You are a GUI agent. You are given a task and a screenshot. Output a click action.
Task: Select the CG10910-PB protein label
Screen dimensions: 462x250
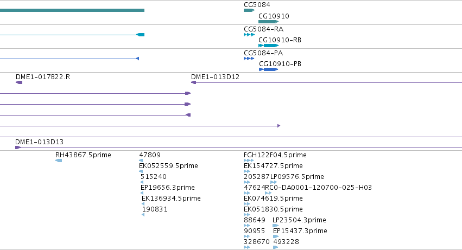click(x=280, y=64)
